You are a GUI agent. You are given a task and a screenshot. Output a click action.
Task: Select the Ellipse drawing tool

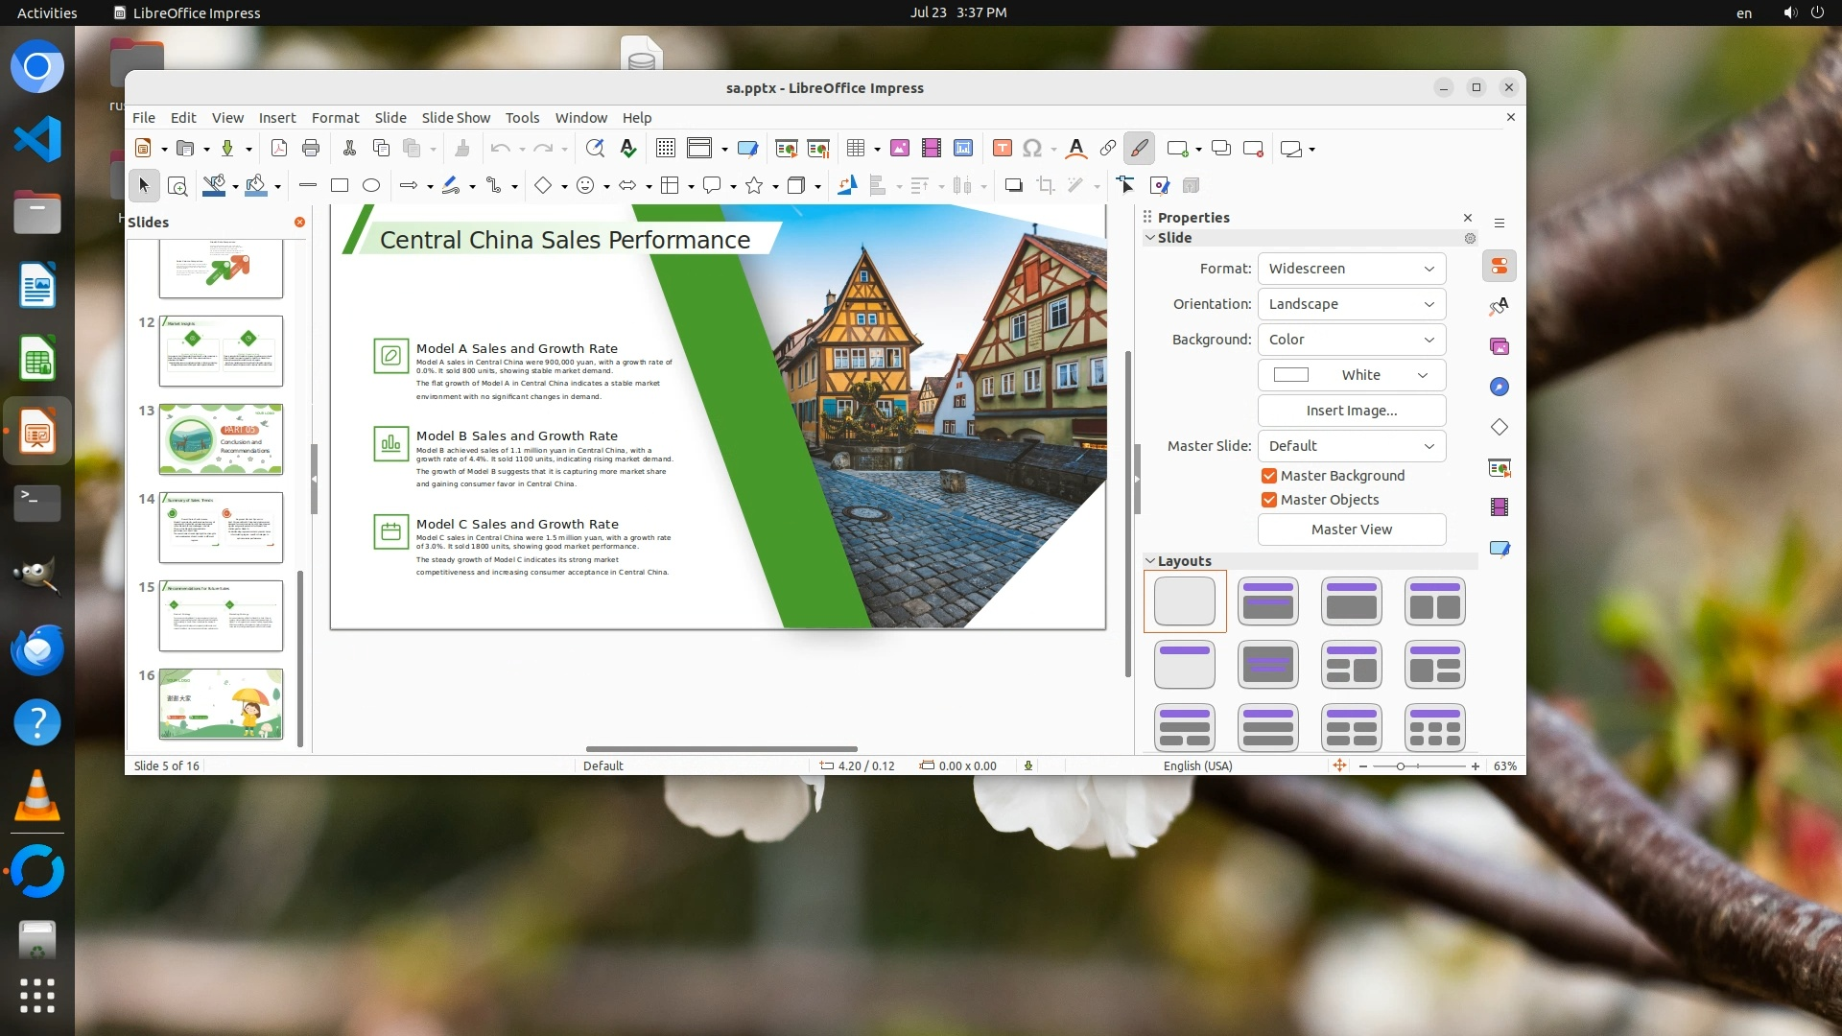click(371, 185)
